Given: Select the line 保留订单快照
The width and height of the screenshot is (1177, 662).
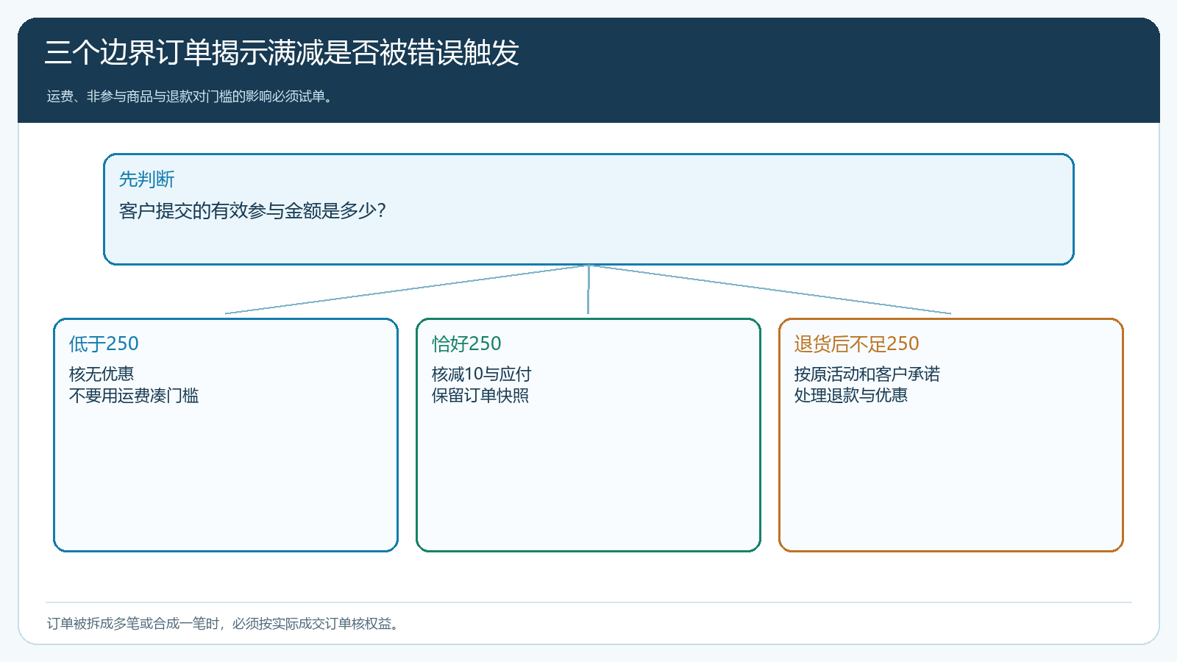Looking at the screenshot, I should [480, 396].
